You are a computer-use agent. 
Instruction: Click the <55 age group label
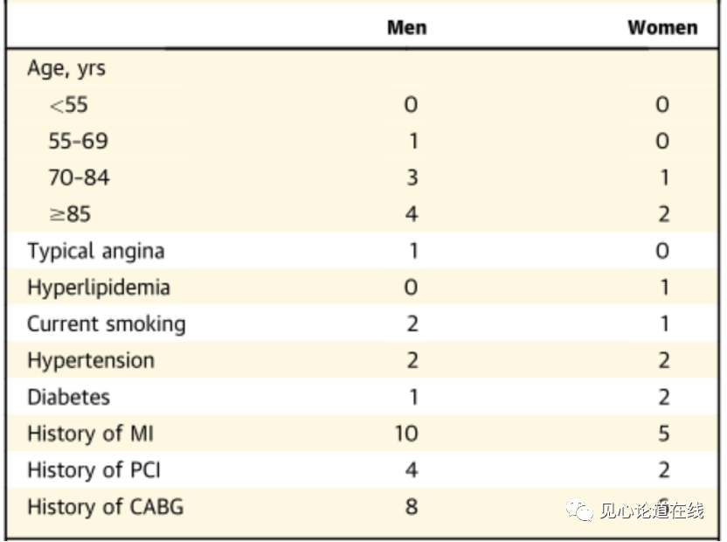68,105
